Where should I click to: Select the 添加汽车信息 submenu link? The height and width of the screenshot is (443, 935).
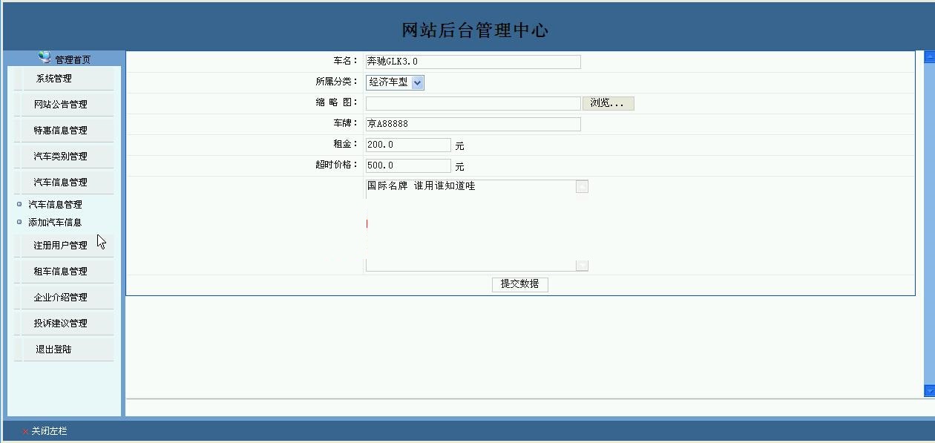[55, 223]
